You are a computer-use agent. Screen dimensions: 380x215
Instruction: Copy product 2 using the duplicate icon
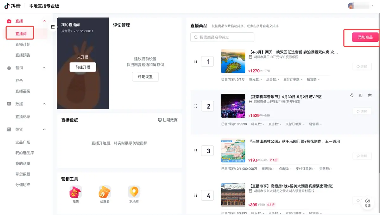(361, 95)
